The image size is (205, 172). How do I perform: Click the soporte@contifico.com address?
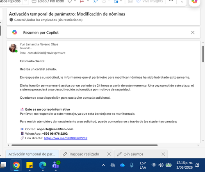(55, 129)
